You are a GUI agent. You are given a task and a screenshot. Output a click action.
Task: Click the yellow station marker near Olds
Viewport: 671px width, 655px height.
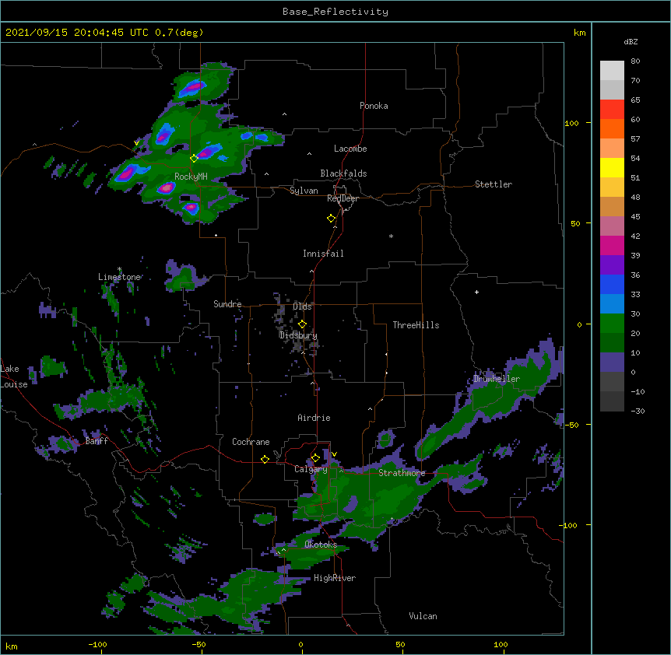click(302, 324)
